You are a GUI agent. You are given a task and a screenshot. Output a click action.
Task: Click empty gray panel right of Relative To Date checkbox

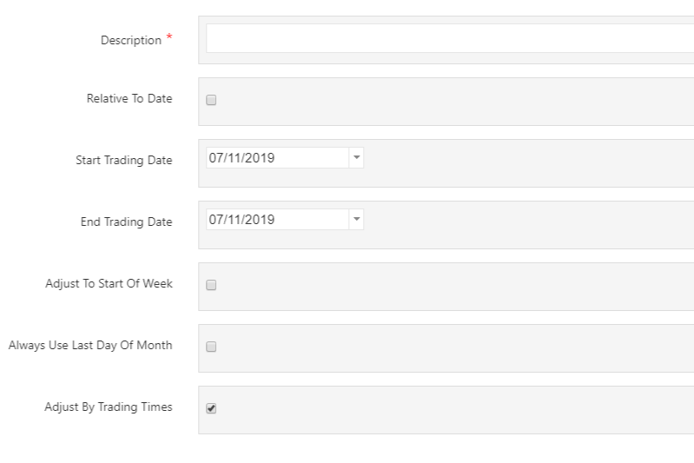pyautogui.click(x=455, y=102)
